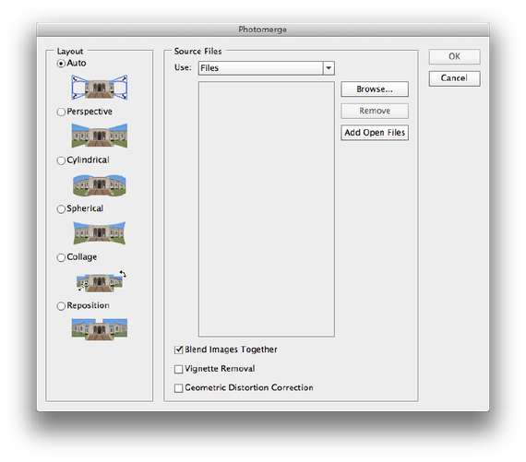Click the Add Open Files button
Image resolution: width=526 pixels, height=462 pixels.
point(375,133)
